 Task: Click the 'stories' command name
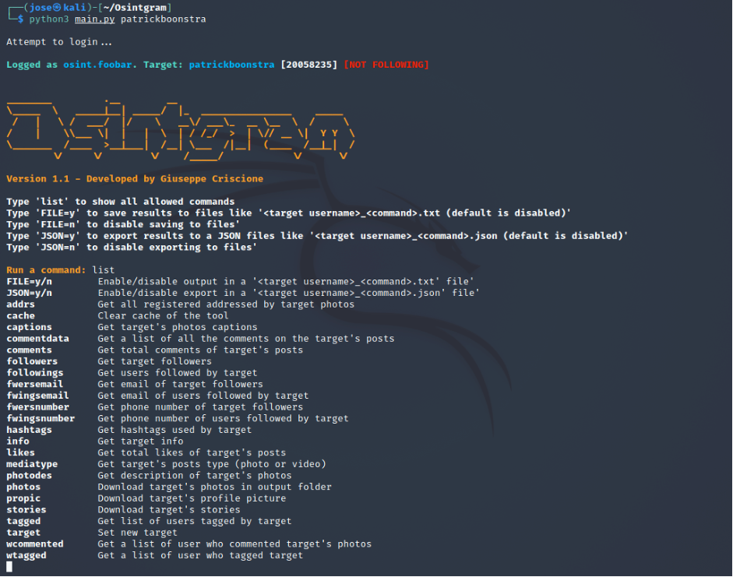pos(26,509)
